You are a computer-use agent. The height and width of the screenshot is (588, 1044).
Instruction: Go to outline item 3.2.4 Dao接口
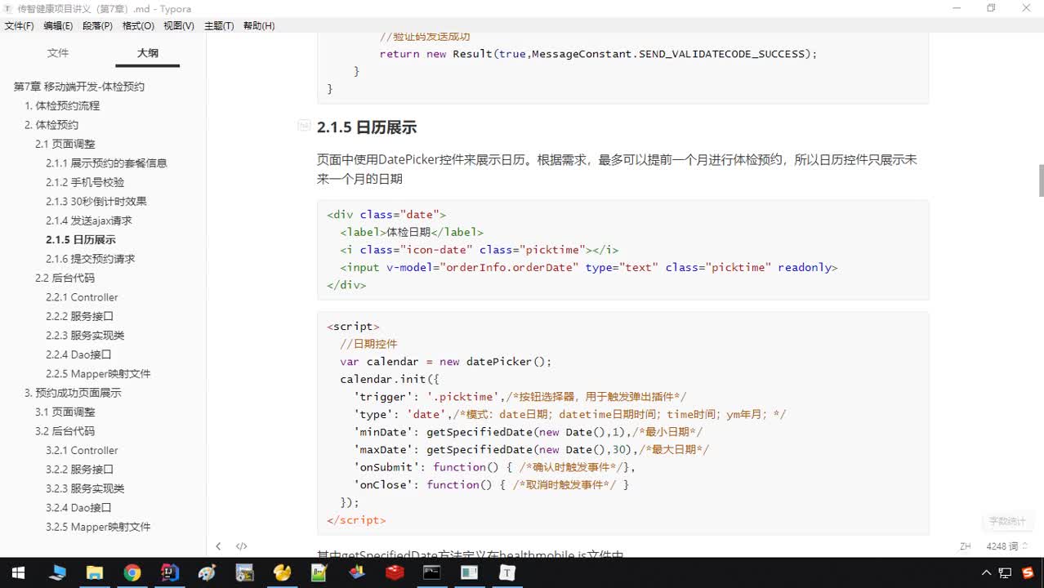click(x=78, y=507)
